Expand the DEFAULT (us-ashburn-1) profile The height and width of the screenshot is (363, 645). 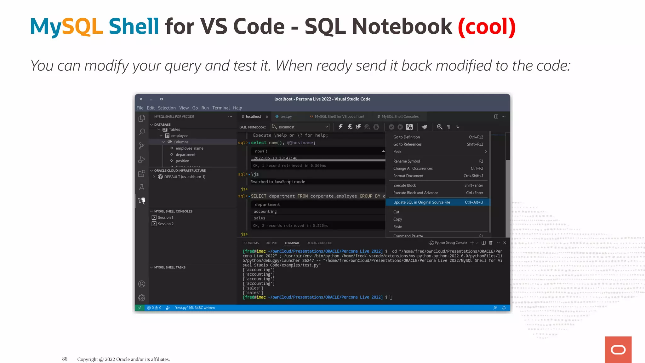(x=154, y=177)
